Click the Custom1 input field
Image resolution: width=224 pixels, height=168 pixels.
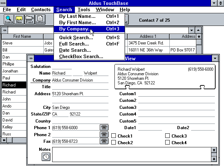pos(176,94)
